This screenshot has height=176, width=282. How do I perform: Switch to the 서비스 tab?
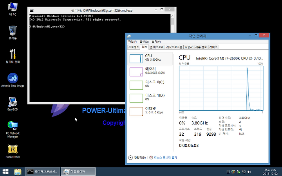click(213, 47)
